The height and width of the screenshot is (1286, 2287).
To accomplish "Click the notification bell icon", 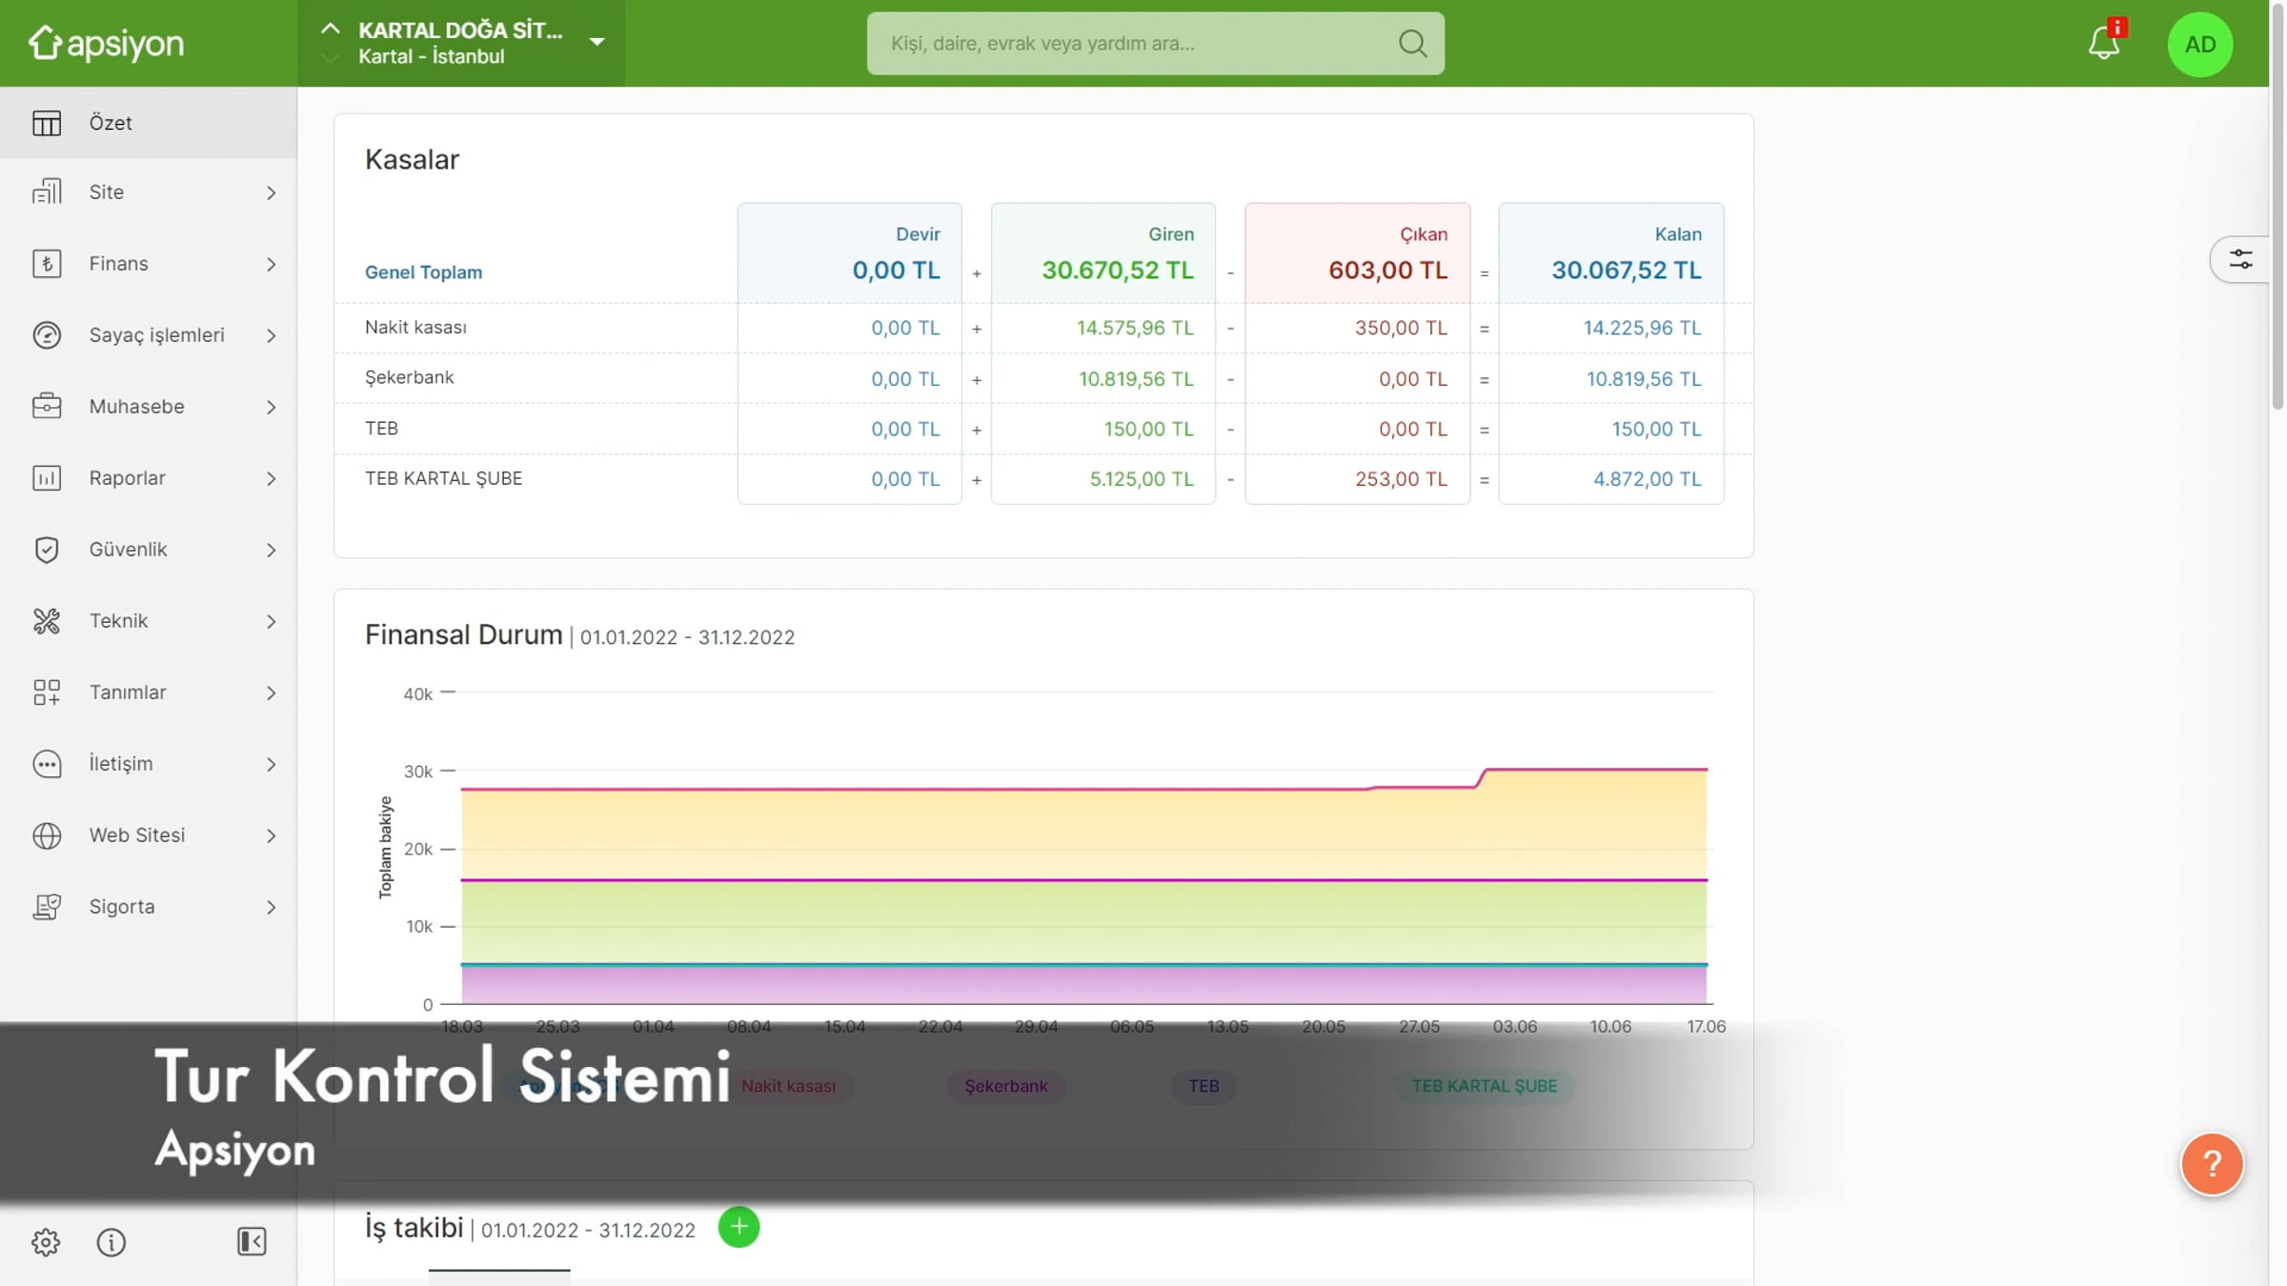I will 2103,43.
